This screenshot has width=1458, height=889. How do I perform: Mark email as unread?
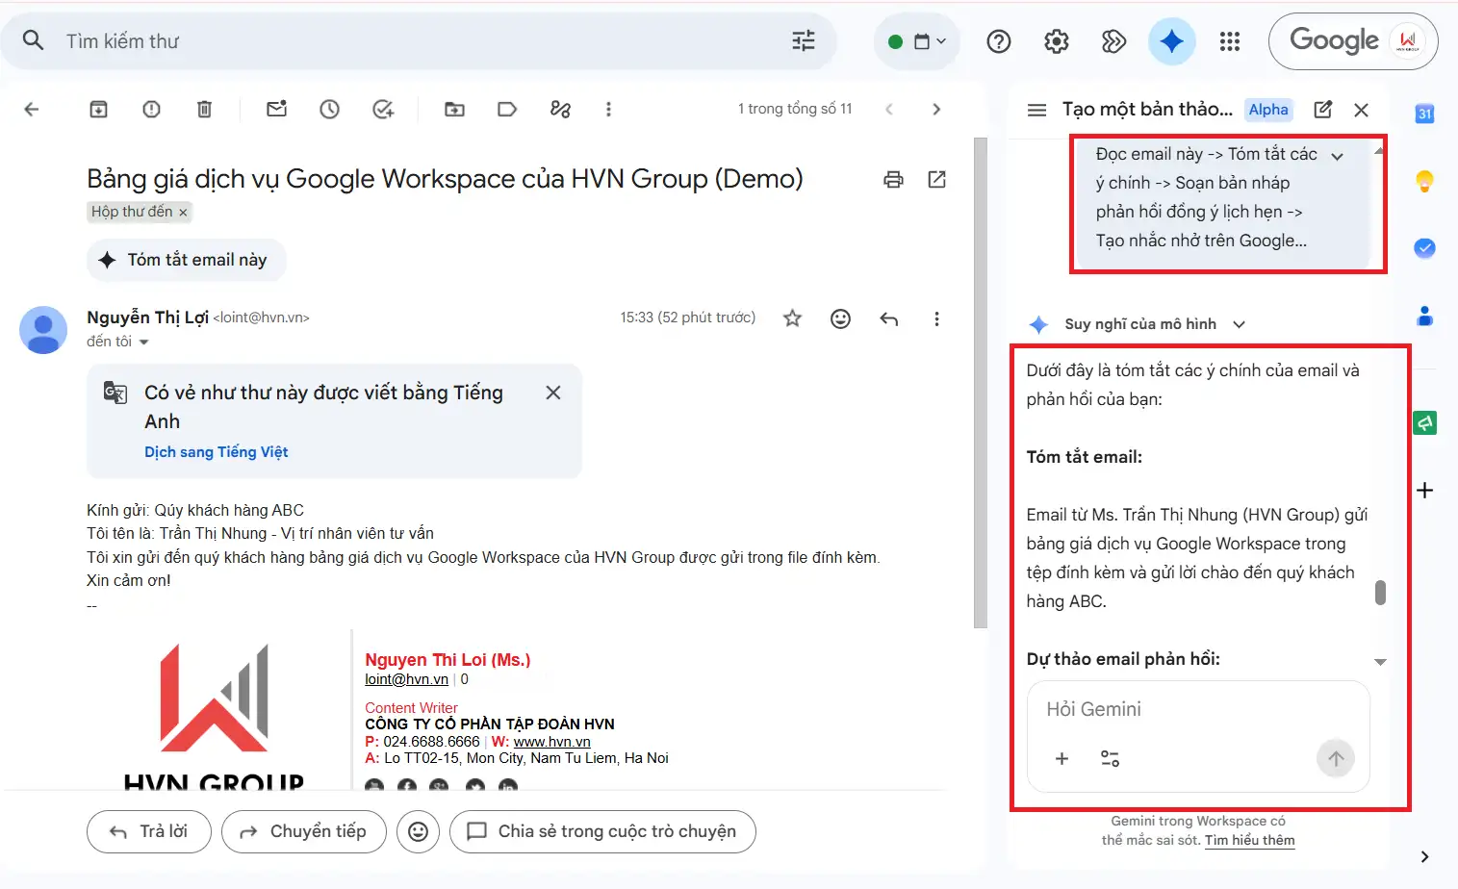(277, 110)
